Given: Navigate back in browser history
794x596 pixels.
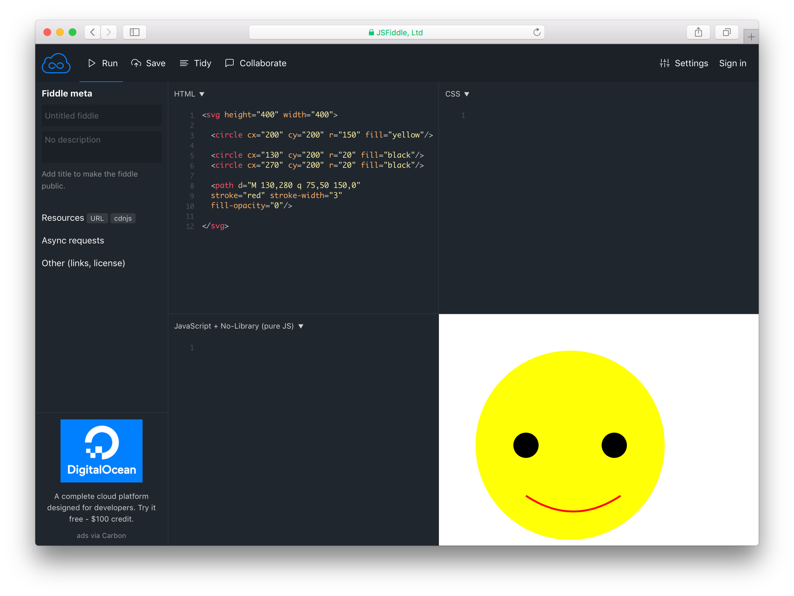Looking at the screenshot, I should (x=92, y=32).
